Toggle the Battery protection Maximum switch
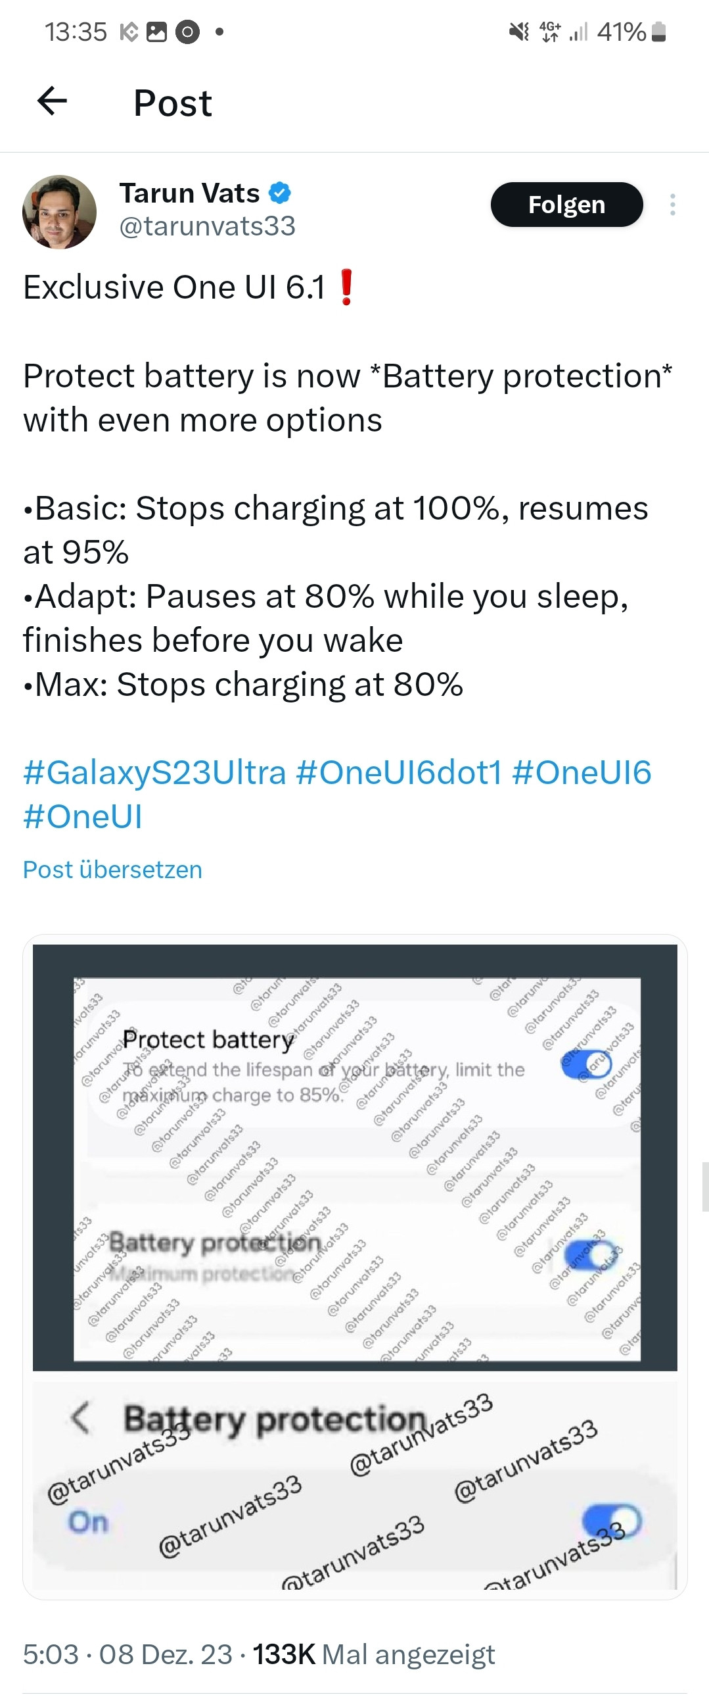709x1697 pixels. pyautogui.click(x=592, y=1254)
